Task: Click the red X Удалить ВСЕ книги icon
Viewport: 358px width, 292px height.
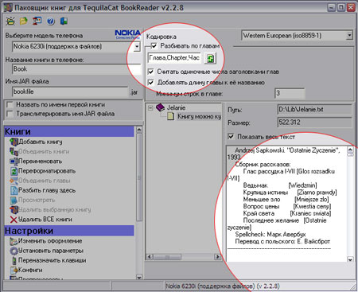Action: pos(14,220)
